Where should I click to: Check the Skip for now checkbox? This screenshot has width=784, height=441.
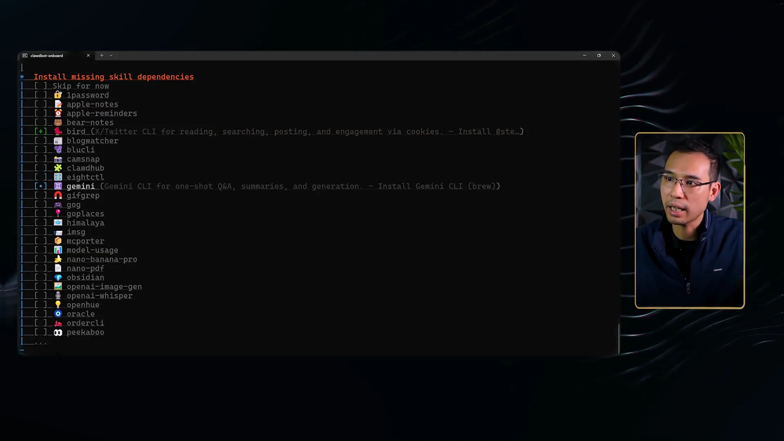tap(40, 86)
